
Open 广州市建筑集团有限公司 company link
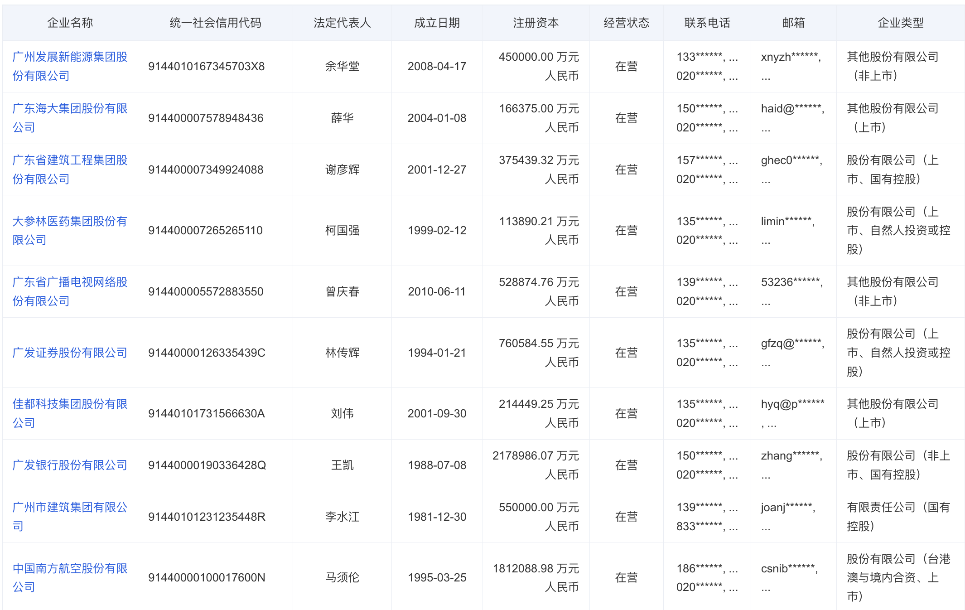click(70, 517)
